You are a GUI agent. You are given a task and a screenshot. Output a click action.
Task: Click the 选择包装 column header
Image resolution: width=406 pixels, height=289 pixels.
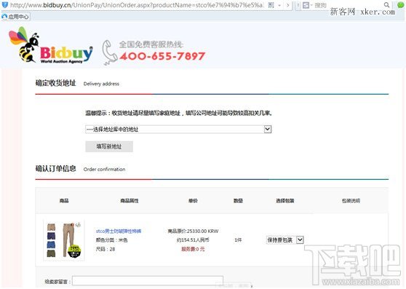pyautogui.click(x=284, y=201)
